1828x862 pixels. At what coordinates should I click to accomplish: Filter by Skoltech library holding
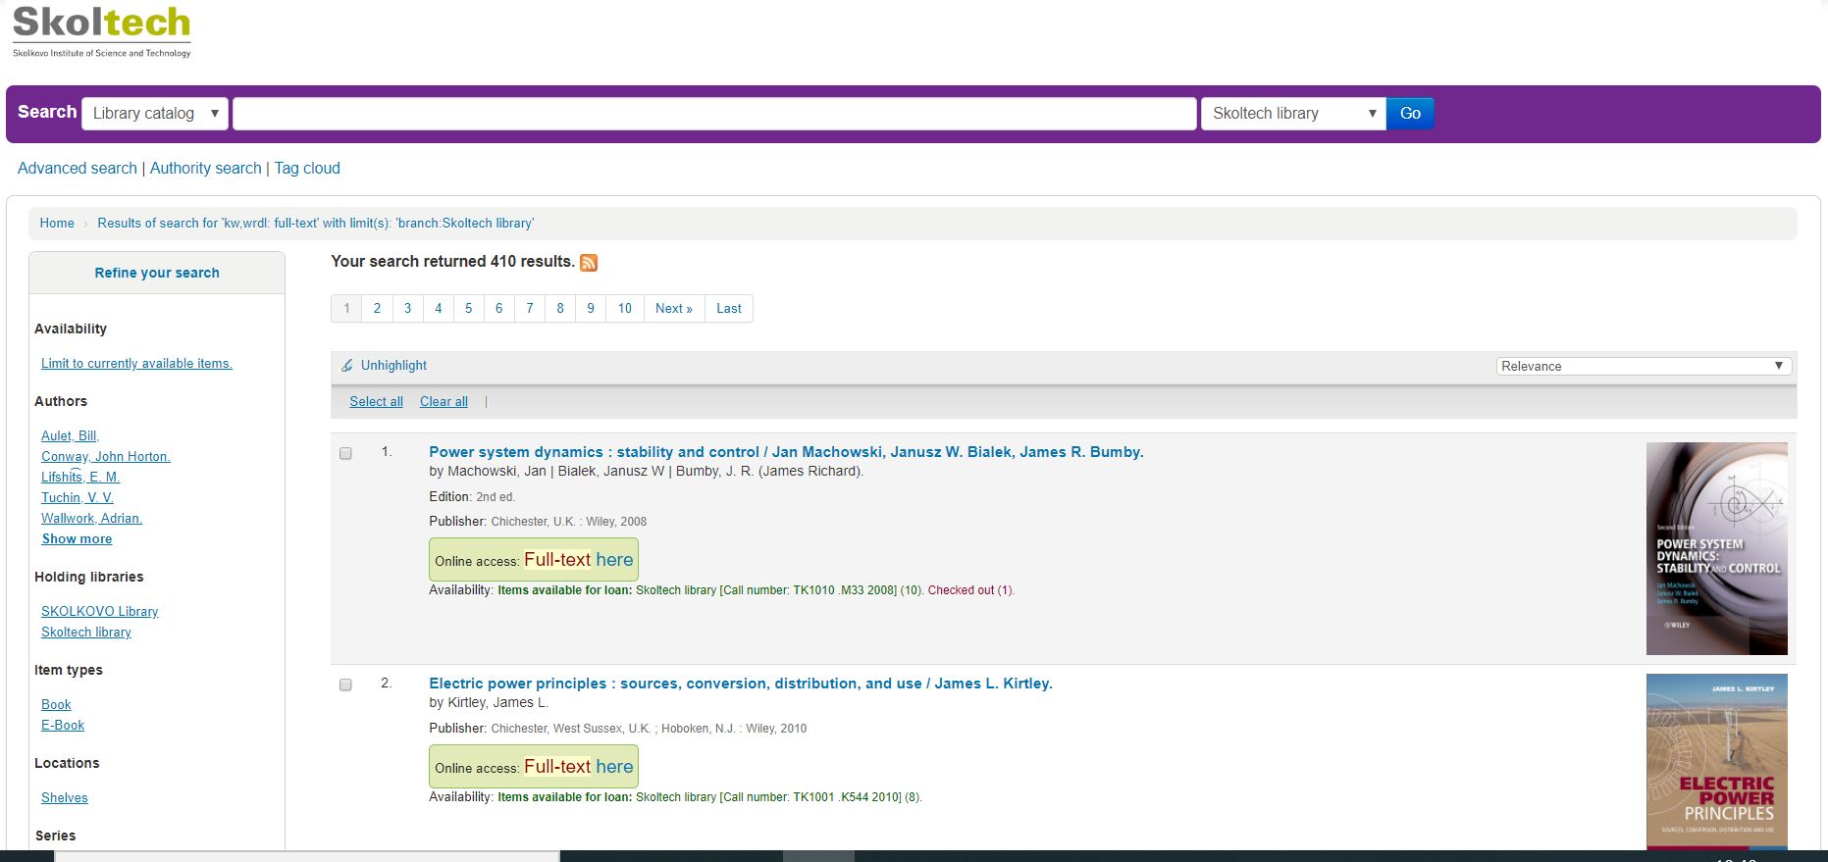[86, 632]
